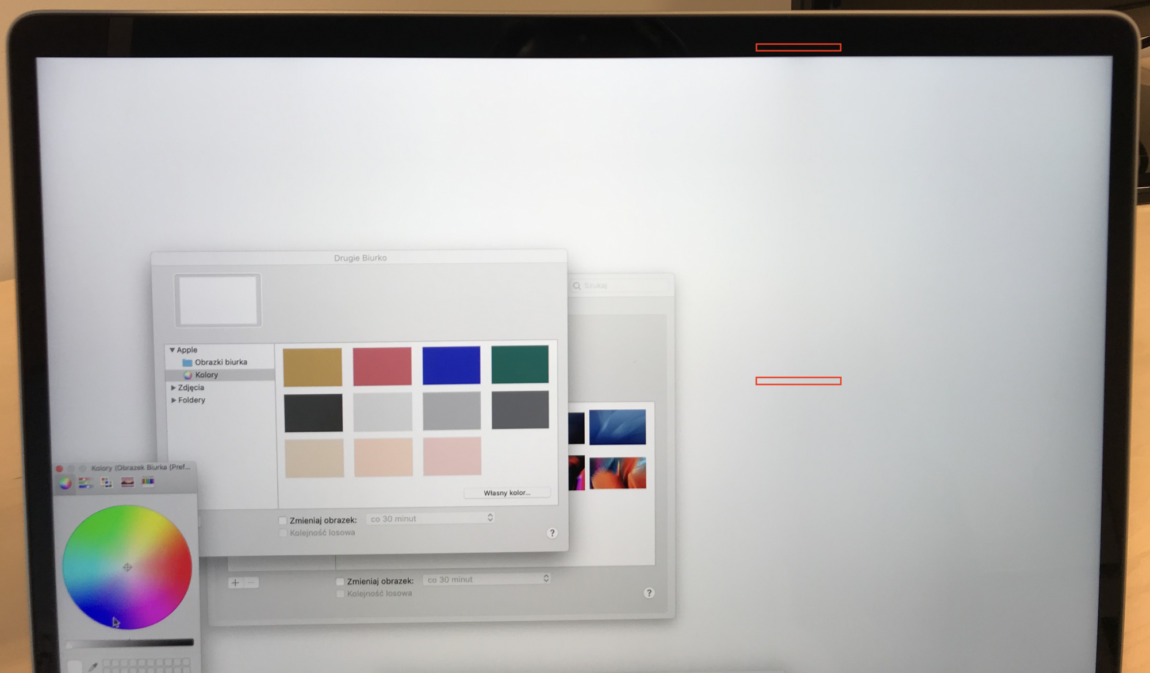Expand the Foldery tree item

point(173,400)
